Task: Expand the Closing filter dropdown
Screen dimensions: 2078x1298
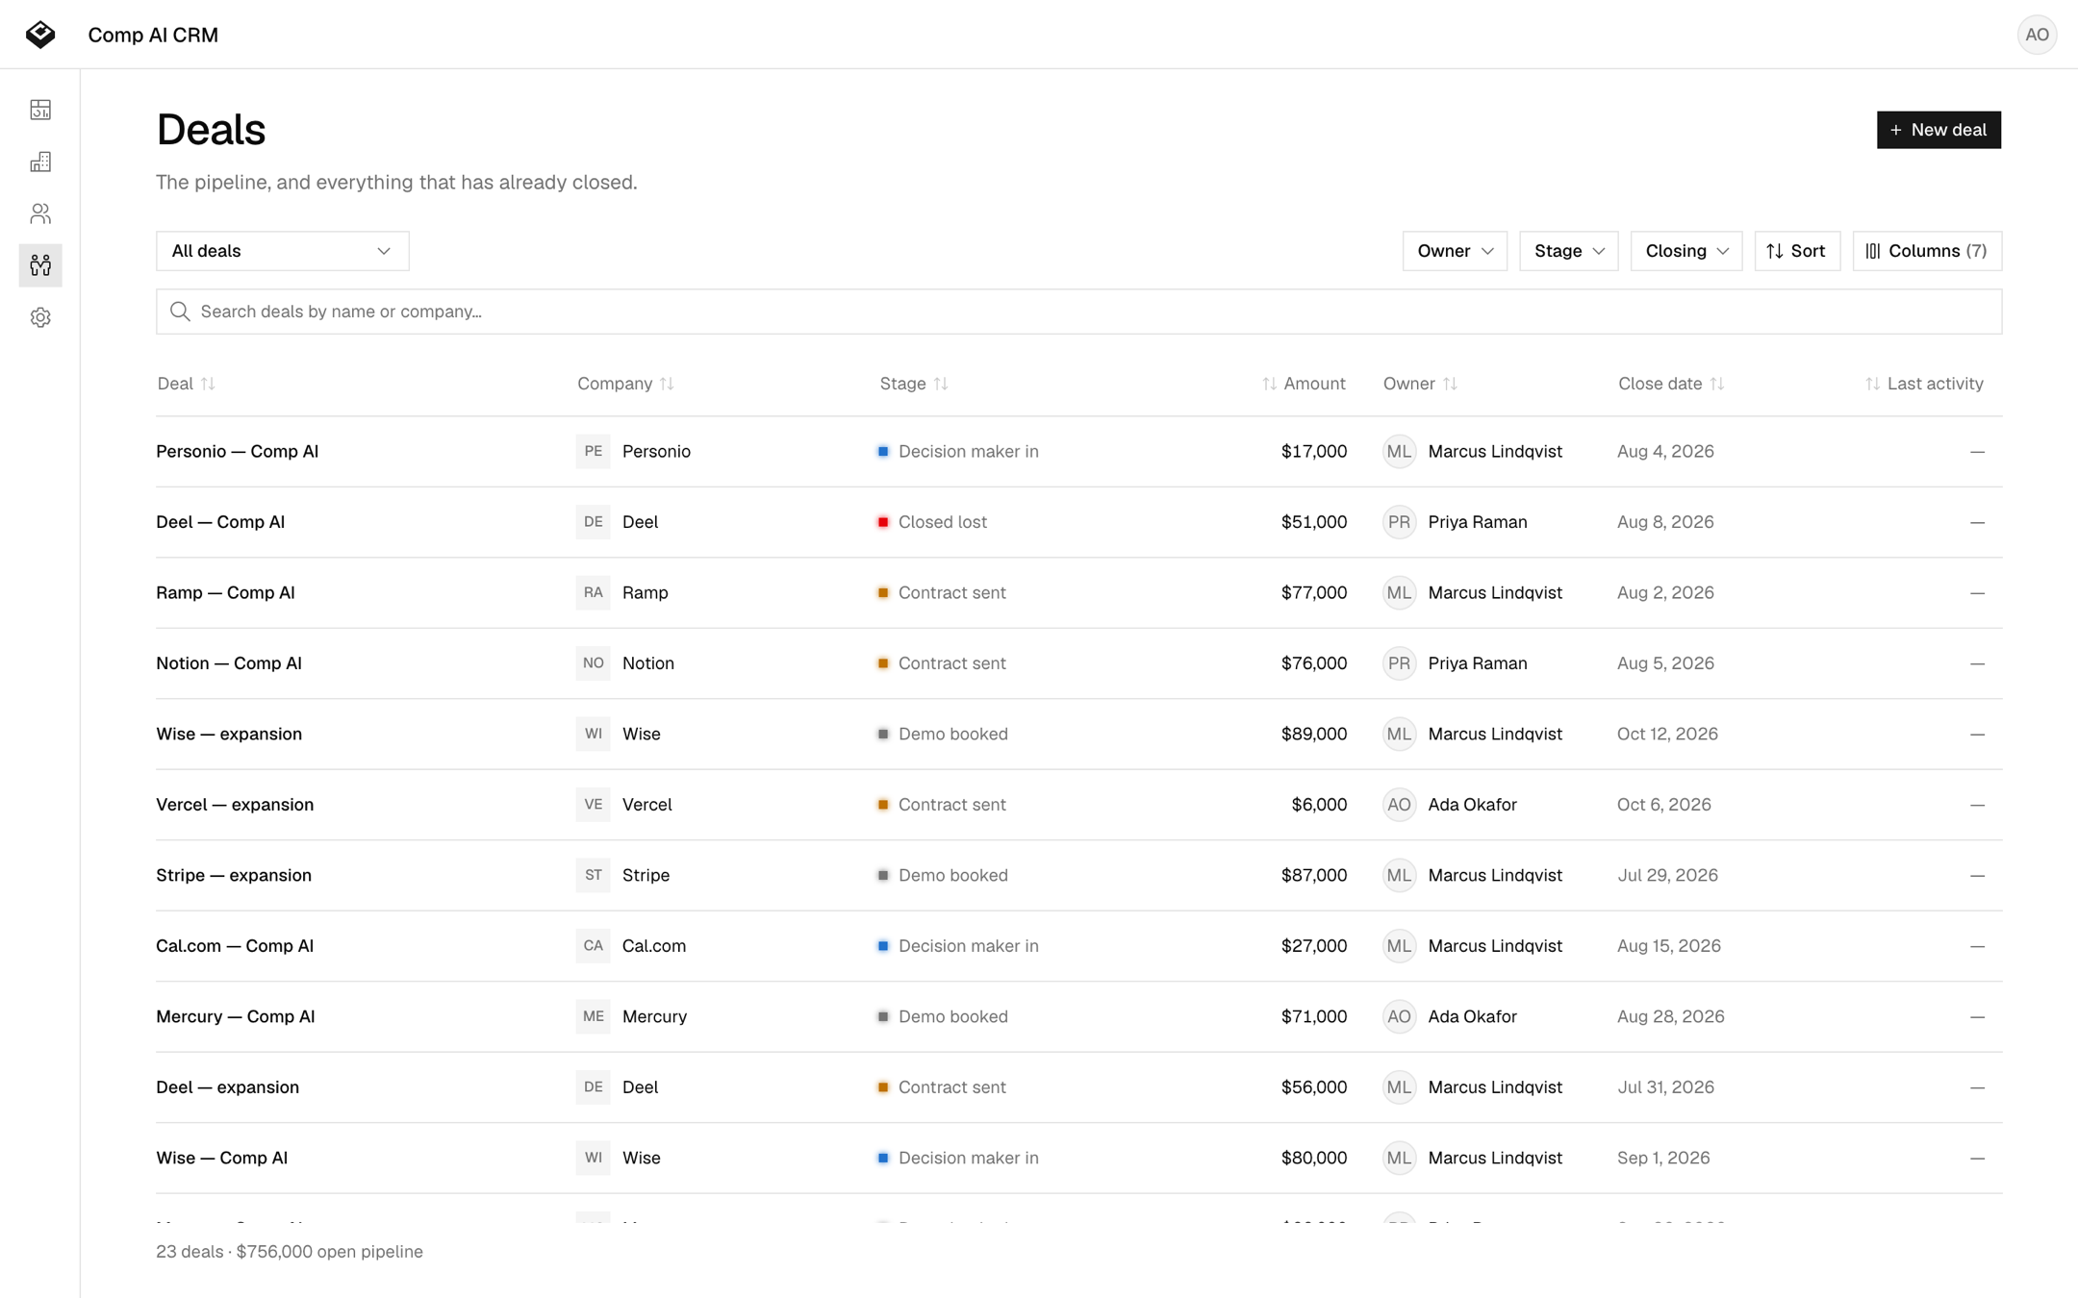Action: [1686, 251]
